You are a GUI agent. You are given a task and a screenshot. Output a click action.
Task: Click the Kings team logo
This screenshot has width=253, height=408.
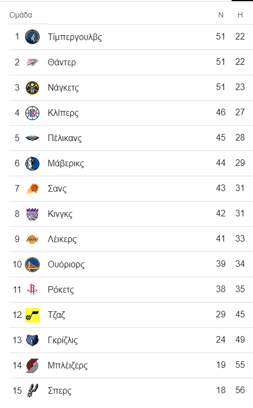point(32,214)
